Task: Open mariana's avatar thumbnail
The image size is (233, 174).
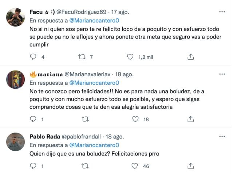Action: click(x=16, y=80)
